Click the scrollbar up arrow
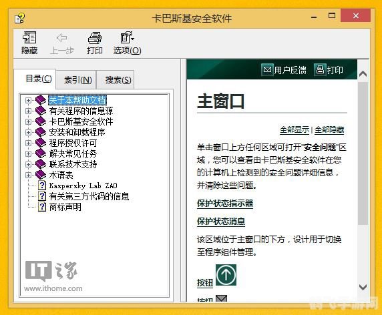This screenshot has width=382, height=315. click(x=363, y=73)
